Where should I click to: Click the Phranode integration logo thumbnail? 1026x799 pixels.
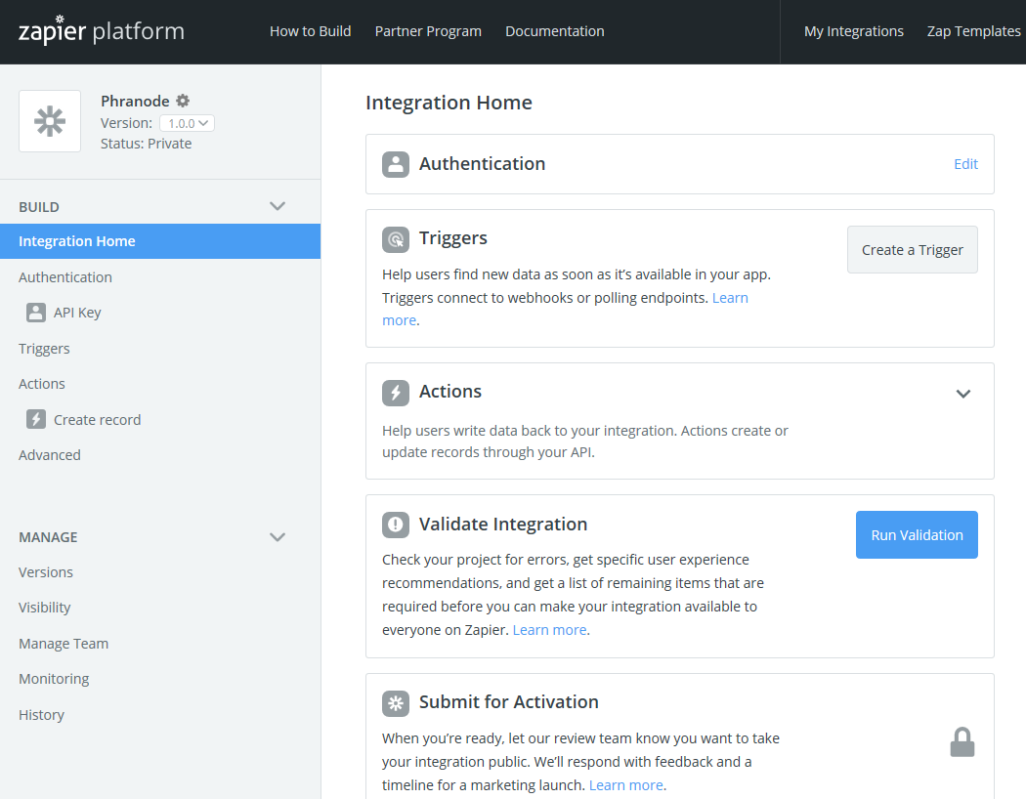coord(50,121)
